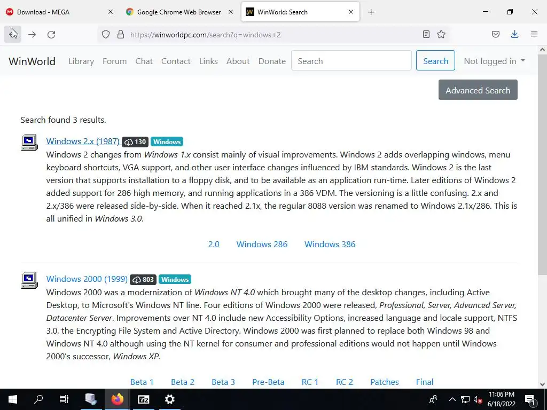Go back with the browser back arrow

(13, 34)
